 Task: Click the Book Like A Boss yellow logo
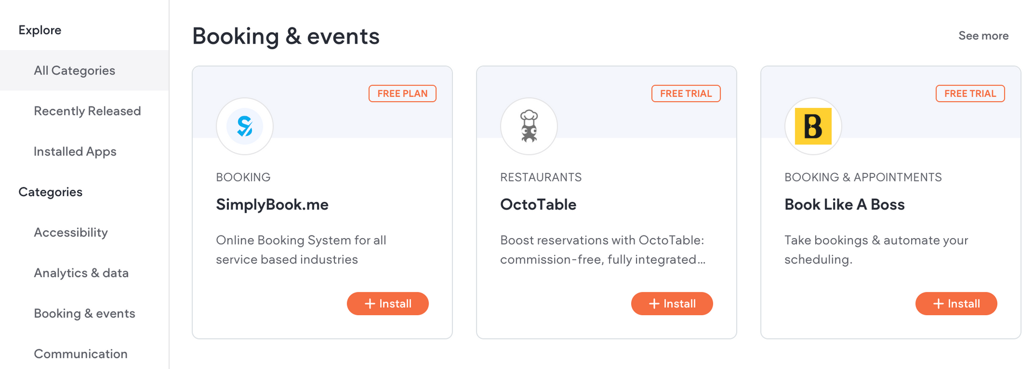point(813,127)
